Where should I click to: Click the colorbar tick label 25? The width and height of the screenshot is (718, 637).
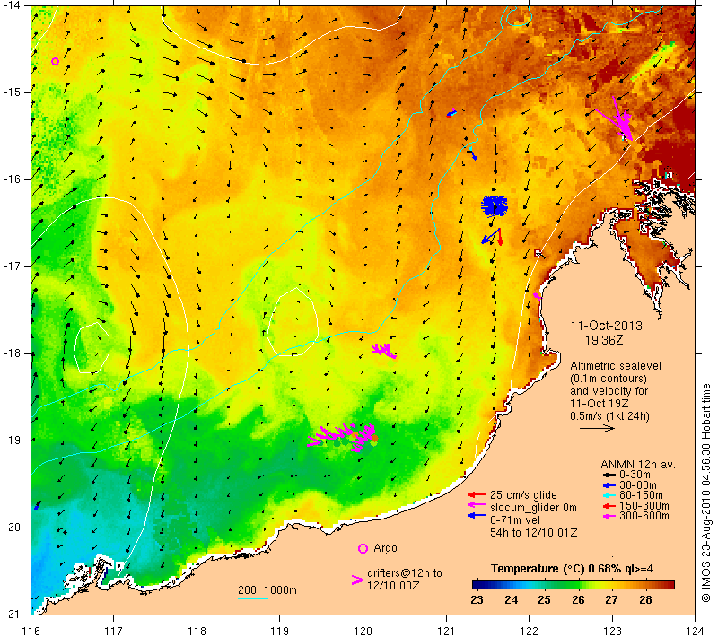click(544, 600)
